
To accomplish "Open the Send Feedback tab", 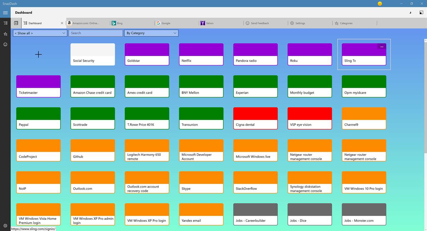I will pyautogui.click(x=266, y=23).
